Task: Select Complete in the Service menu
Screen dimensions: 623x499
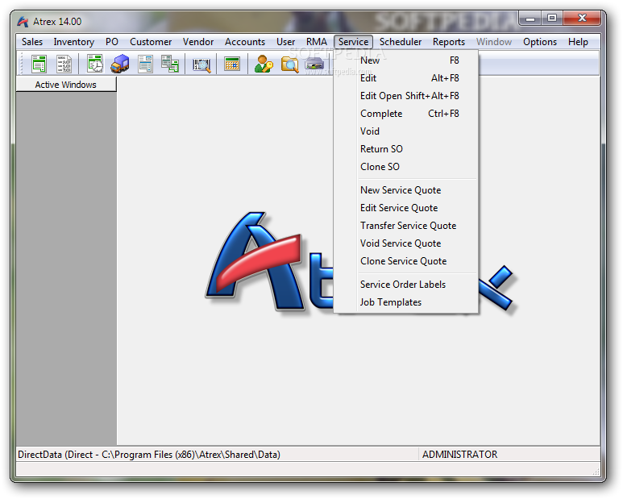Action: [x=406, y=114]
